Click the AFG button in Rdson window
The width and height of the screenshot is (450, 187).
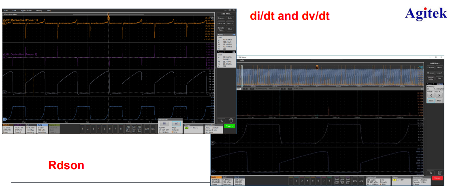(361, 181)
